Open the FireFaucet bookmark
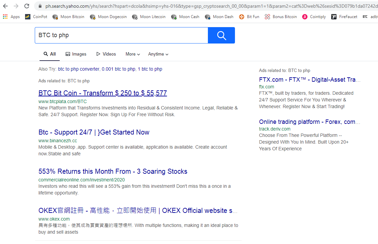This screenshot has height=244, width=378. click(x=344, y=17)
